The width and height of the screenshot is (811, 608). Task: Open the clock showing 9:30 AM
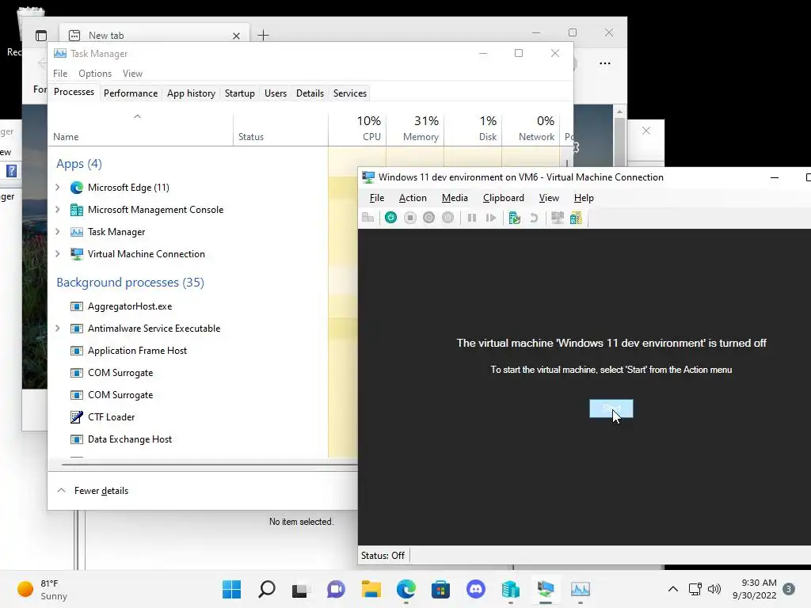755,589
